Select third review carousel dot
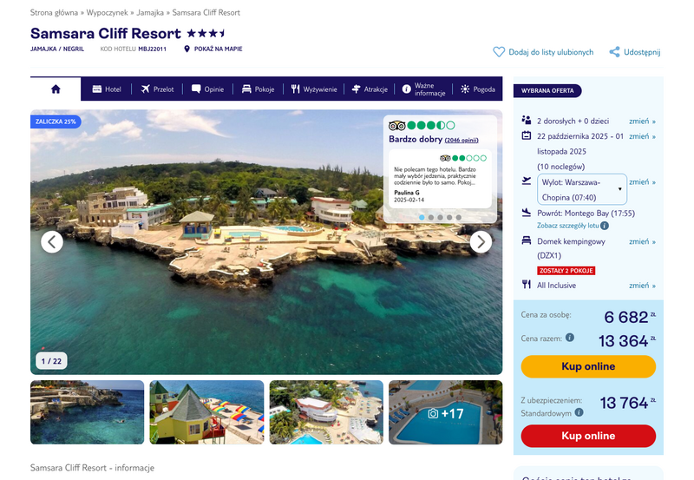The height and width of the screenshot is (480, 694). 440,217
